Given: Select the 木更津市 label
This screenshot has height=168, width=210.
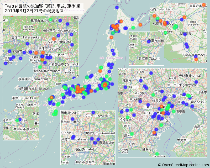Looking at the screenshot, I should click(x=183, y=140).
